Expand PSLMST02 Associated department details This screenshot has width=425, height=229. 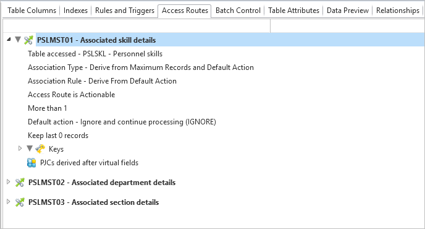coord(9,182)
